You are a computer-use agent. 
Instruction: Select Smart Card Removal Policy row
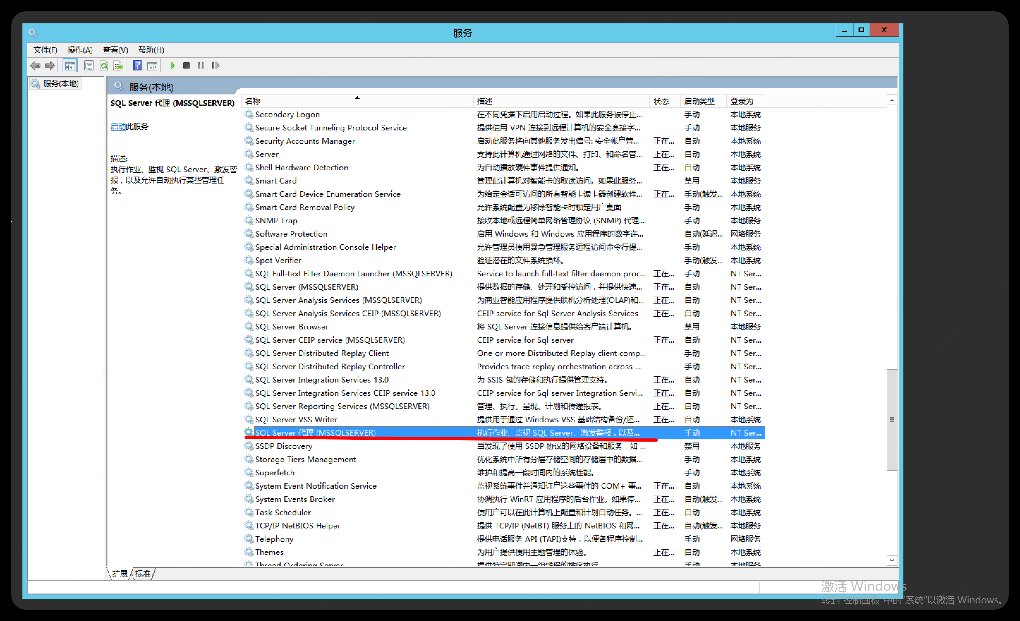point(504,207)
